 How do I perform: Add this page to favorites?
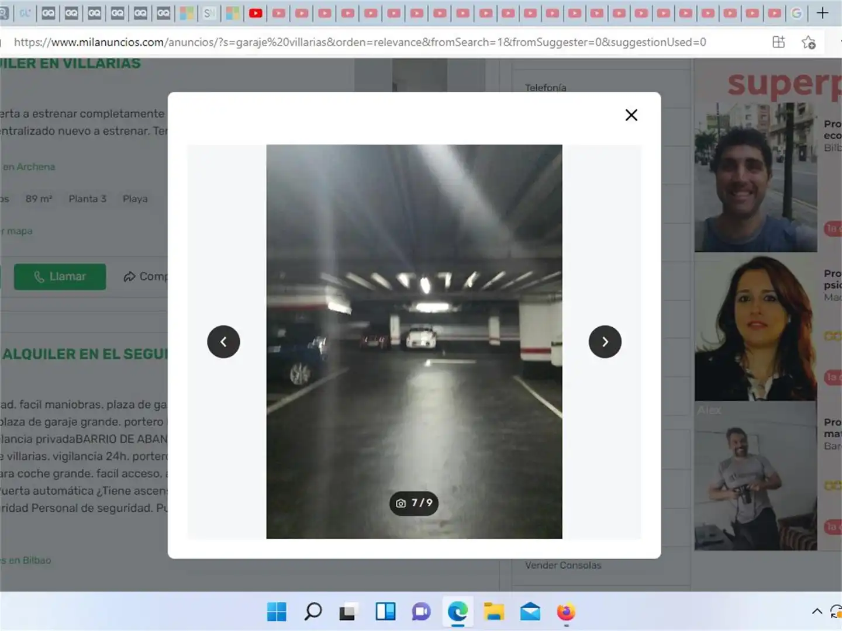point(809,42)
